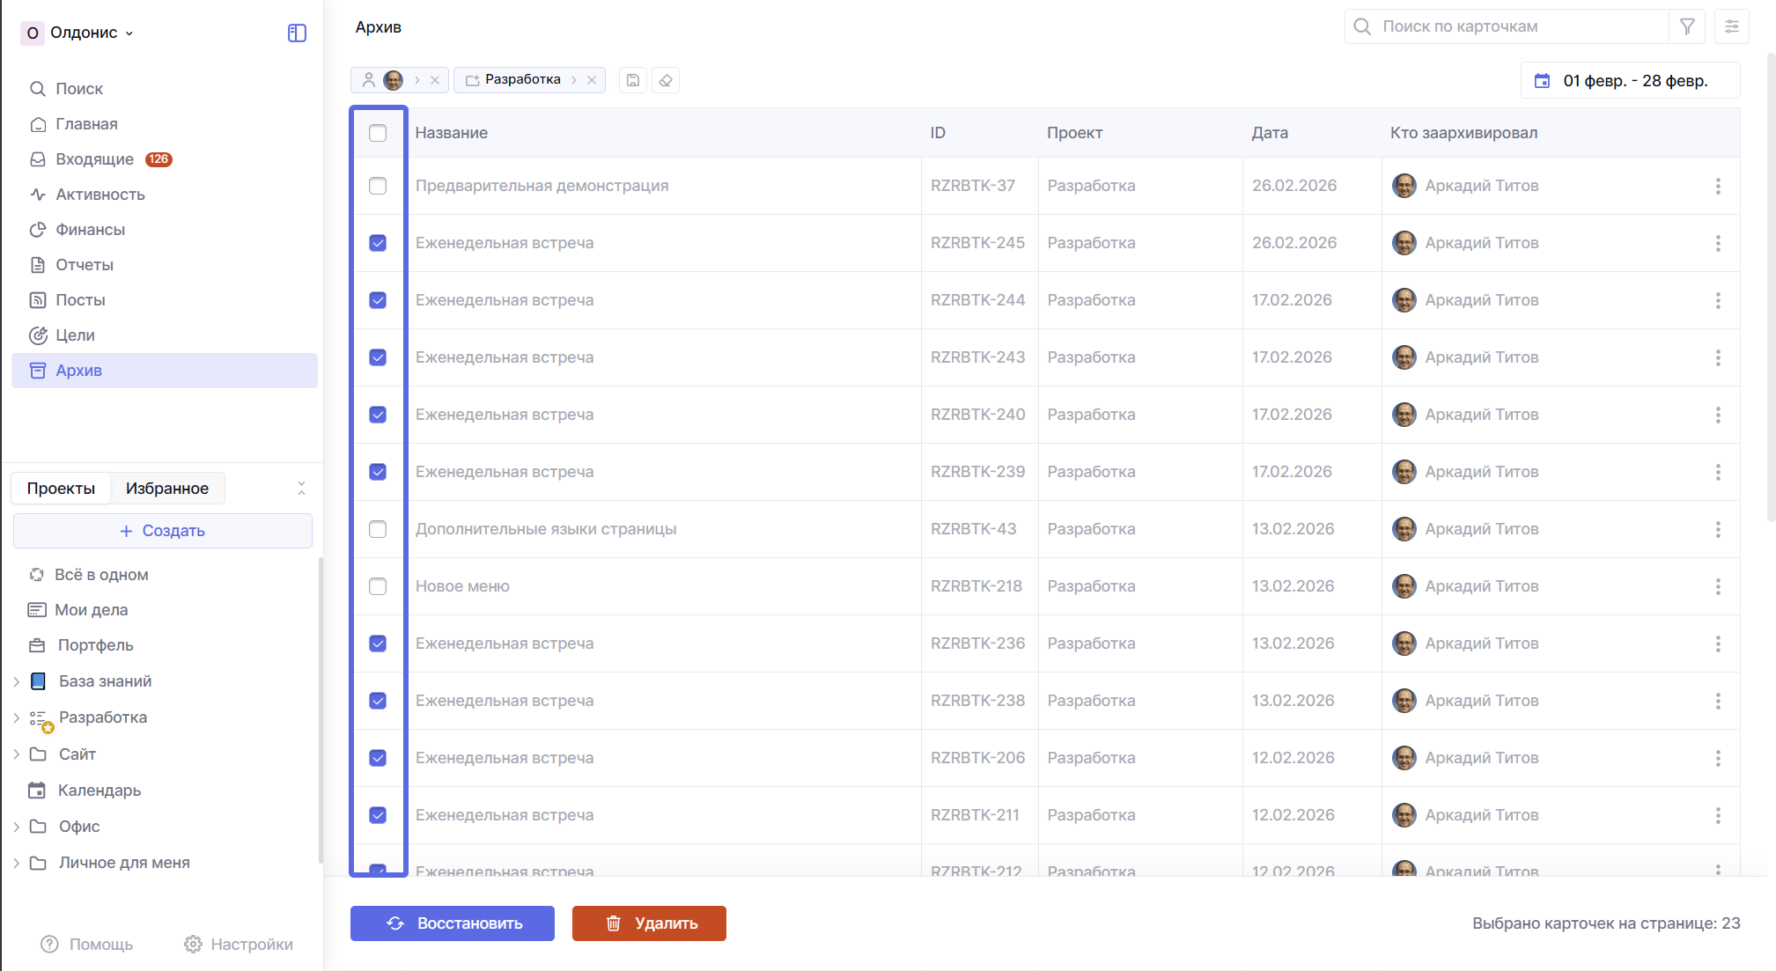The width and height of the screenshot is (1776, 971).
Task: Check the Предварительная демонстрация row checkbox
Action: point(378,186)
